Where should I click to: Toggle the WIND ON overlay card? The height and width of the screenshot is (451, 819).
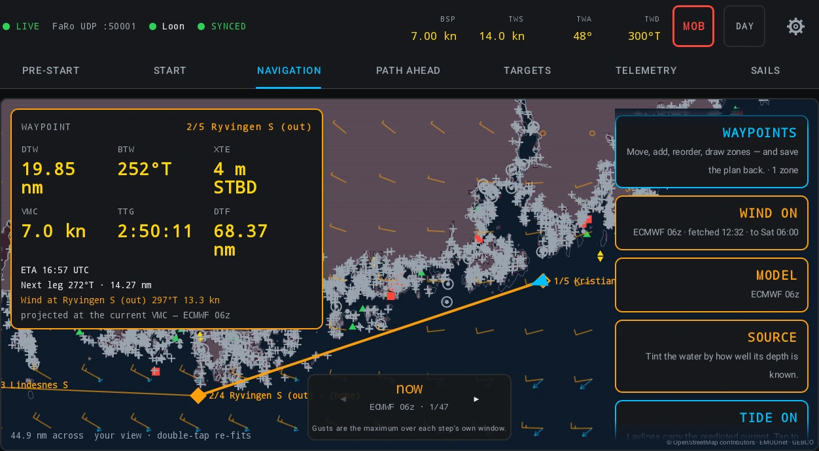pos(712,222)
